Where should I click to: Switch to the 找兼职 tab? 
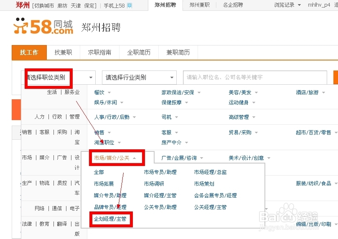[x=63, y=52]
